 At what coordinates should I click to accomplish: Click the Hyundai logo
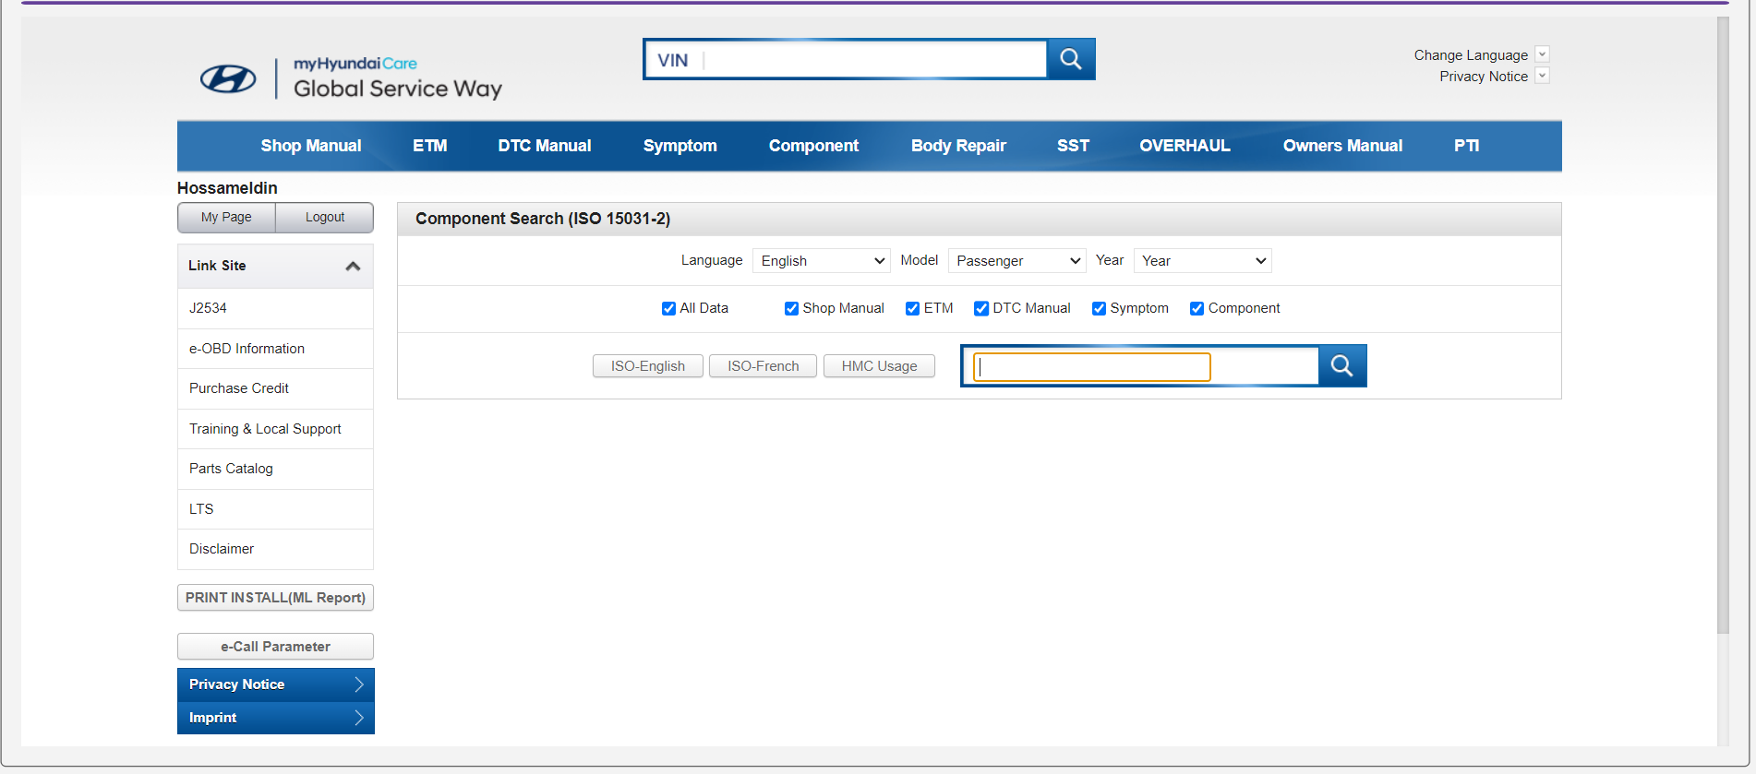228,79
